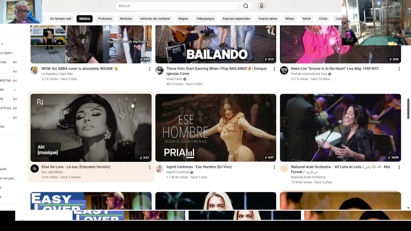Play the Easy Lover video thumbnail
Viewport: 411px width, 231px height.
click(x=91, y=201)
